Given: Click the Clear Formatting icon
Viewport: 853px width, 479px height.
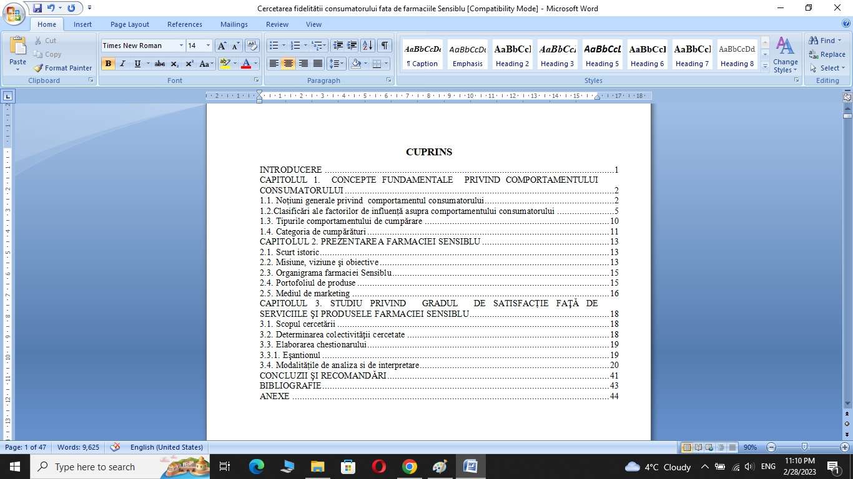Looking at the screenshot, I should tap(252, 46).
